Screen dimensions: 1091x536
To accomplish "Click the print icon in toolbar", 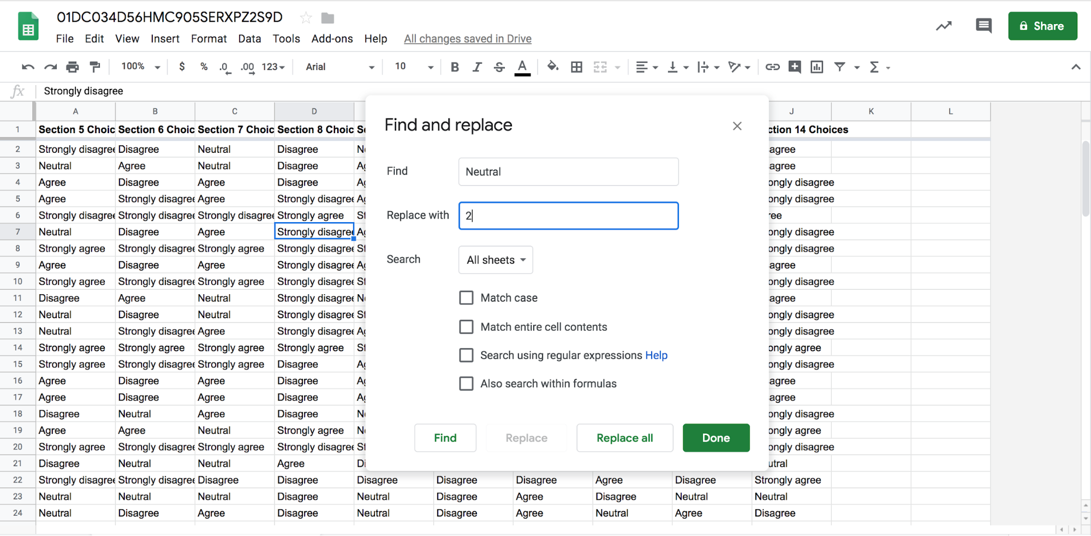I will [x=72, y=67].
